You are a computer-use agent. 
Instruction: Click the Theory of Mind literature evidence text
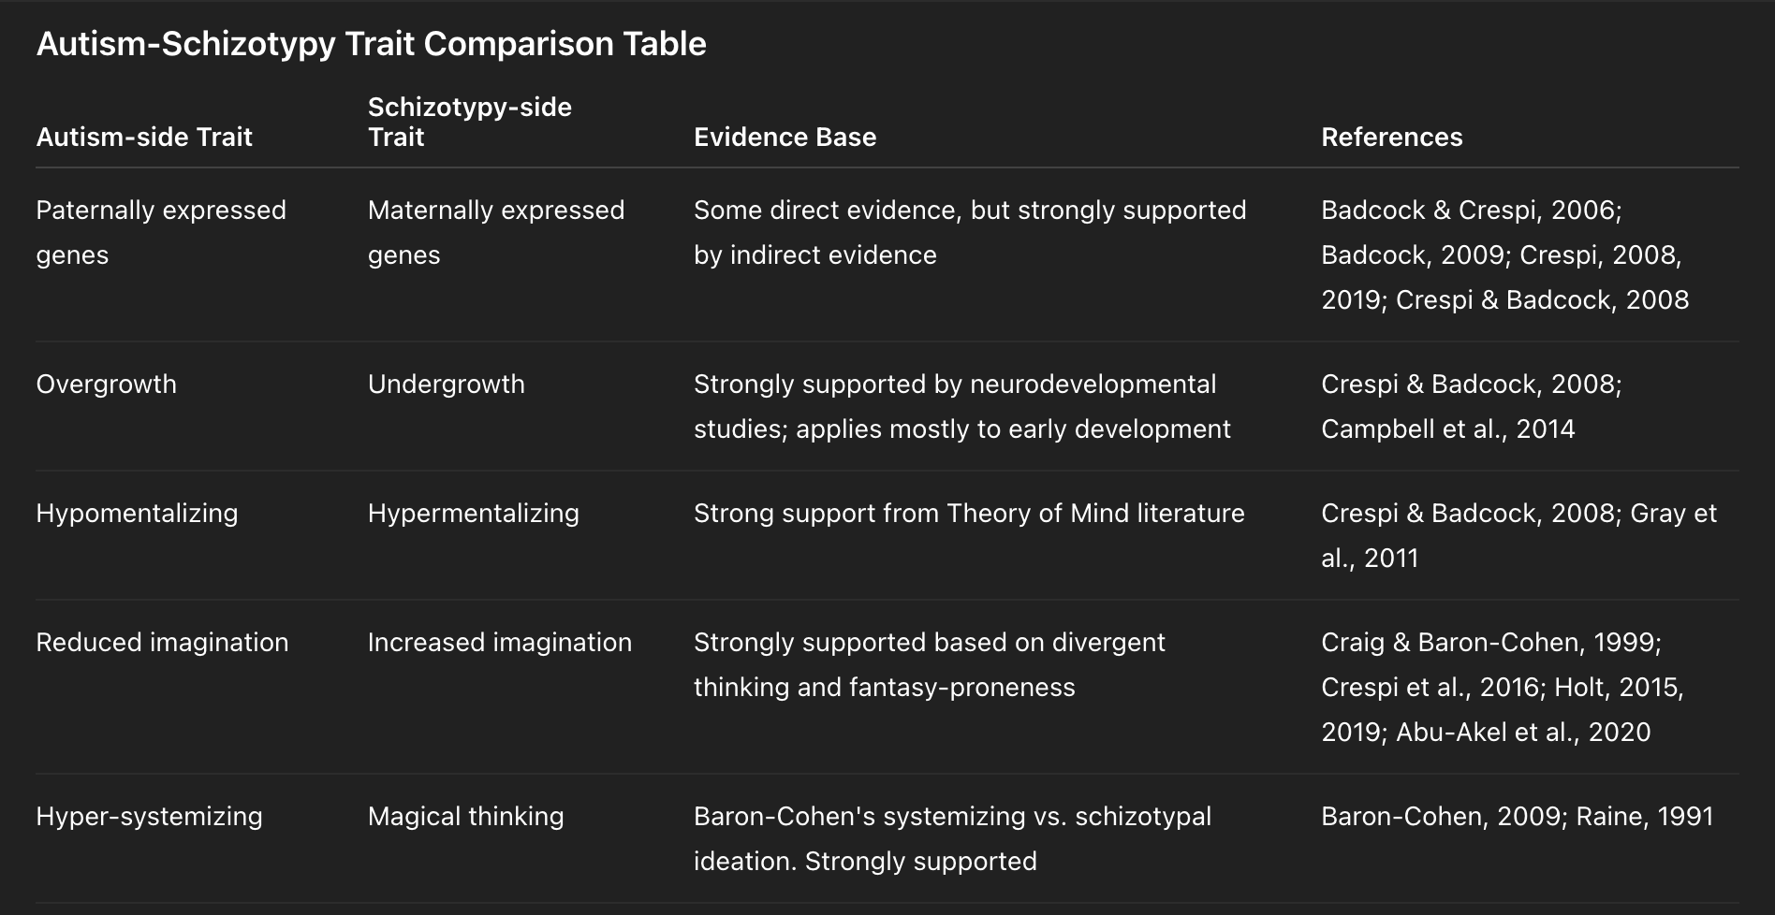(x=1095, y=513)
